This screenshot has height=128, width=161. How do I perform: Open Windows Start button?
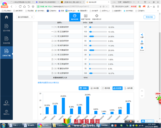pos(4,125)
